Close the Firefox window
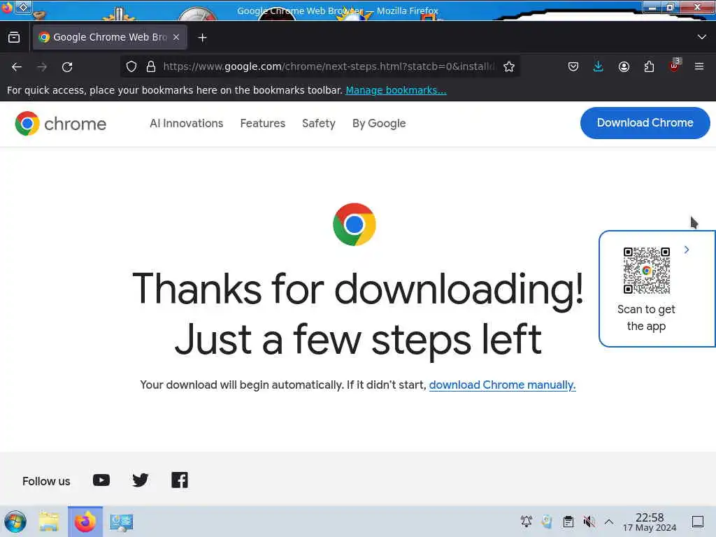This screenshot has height=537, width=716. coord(697,7)
